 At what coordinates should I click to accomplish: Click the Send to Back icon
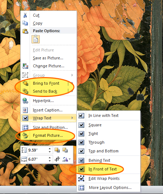click(25, 91)
